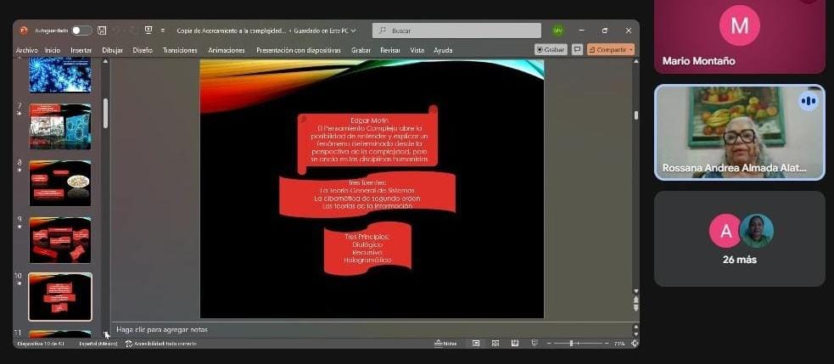
Task: Open the Comments pane icon
Action: (577, 50)
